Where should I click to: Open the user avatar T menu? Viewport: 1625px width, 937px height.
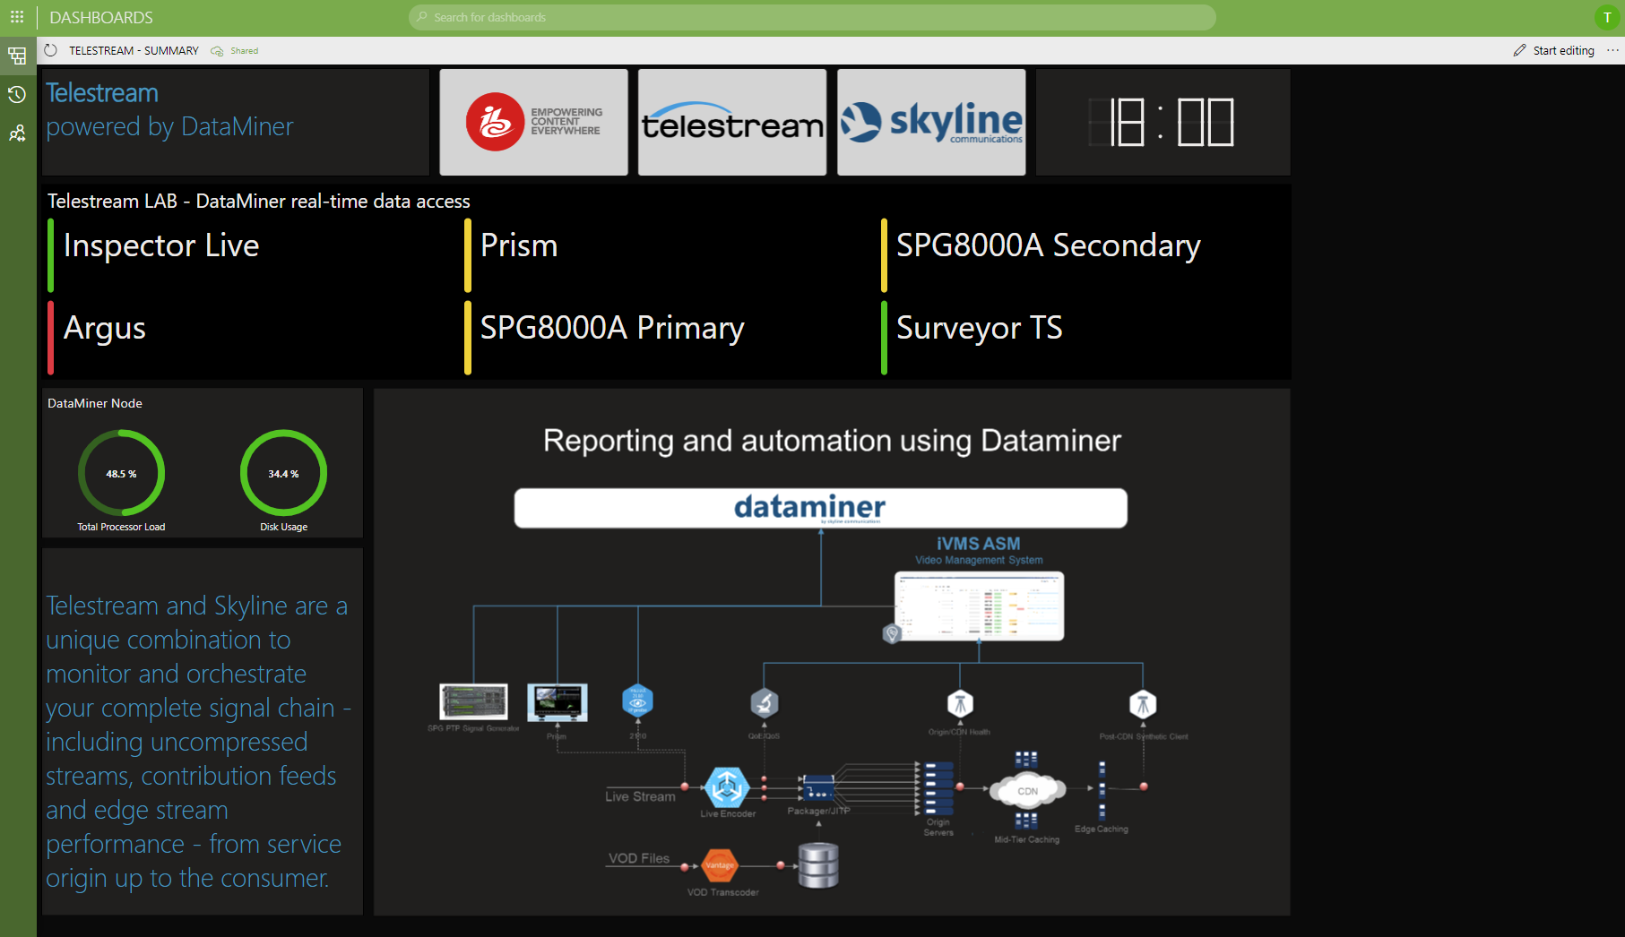[1607, 17]
